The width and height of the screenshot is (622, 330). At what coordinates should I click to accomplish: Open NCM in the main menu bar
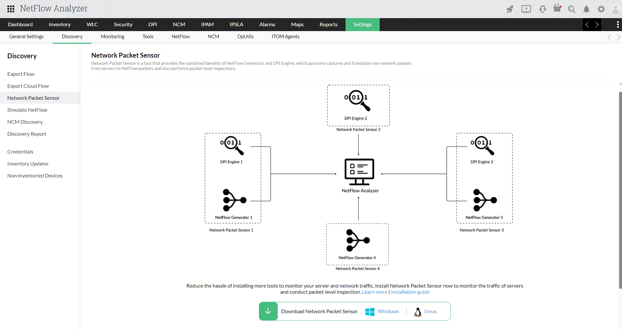coord(179,25)
